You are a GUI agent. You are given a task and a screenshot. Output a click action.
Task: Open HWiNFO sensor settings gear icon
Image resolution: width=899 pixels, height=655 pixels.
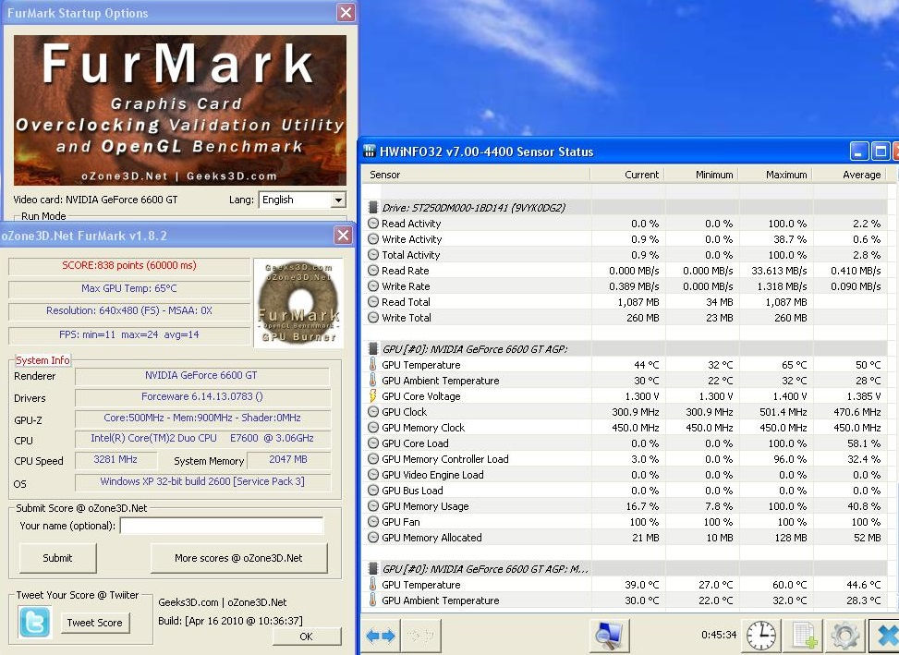pyautogui.click(x=845, y=636)
